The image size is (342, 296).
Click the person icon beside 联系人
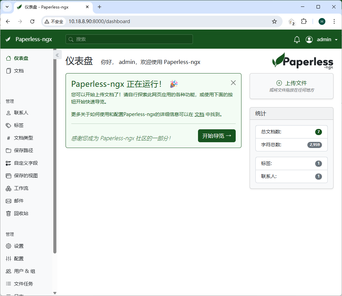point(8,113)
